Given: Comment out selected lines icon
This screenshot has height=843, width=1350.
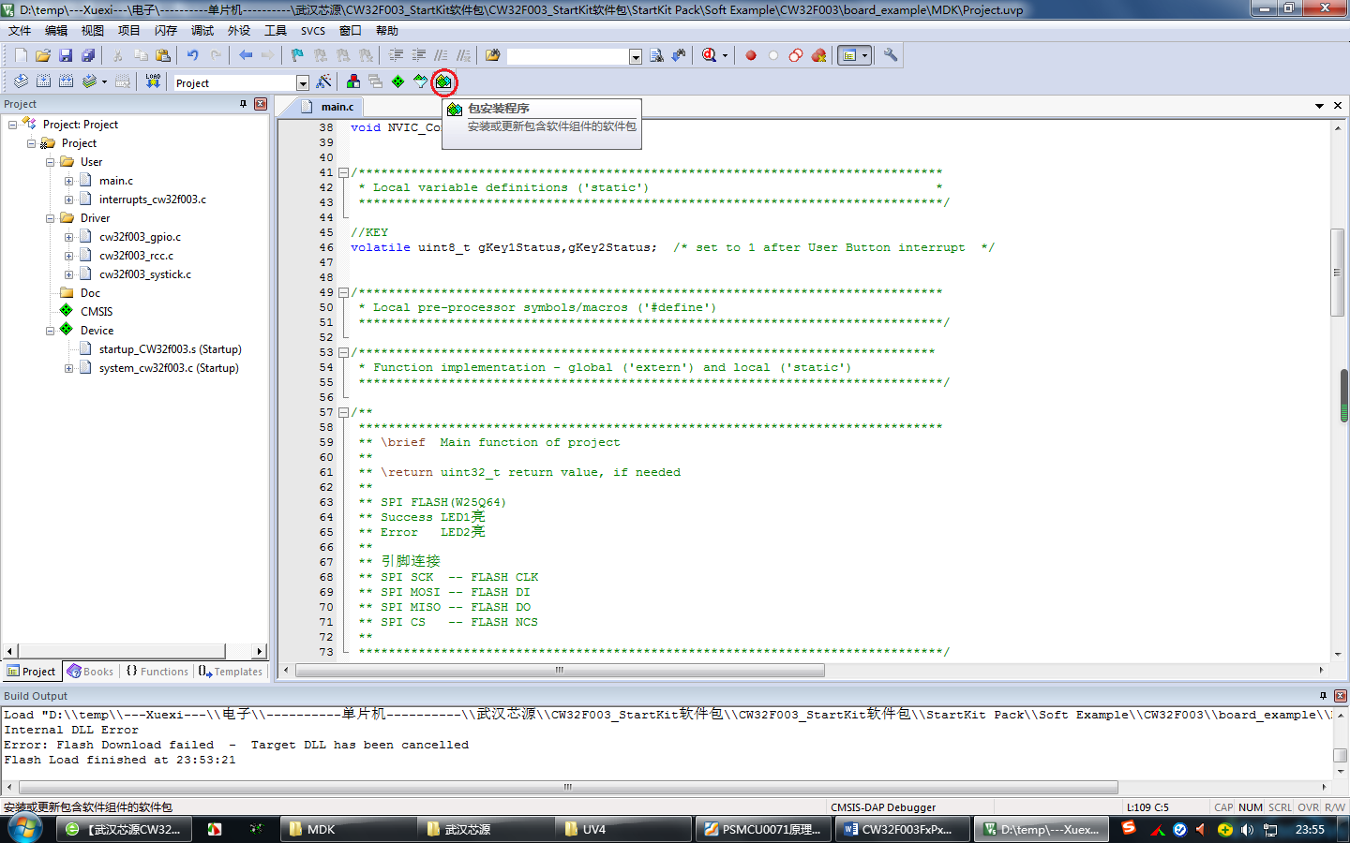Looking at the screenshot, I should click(x=441, y=55).
